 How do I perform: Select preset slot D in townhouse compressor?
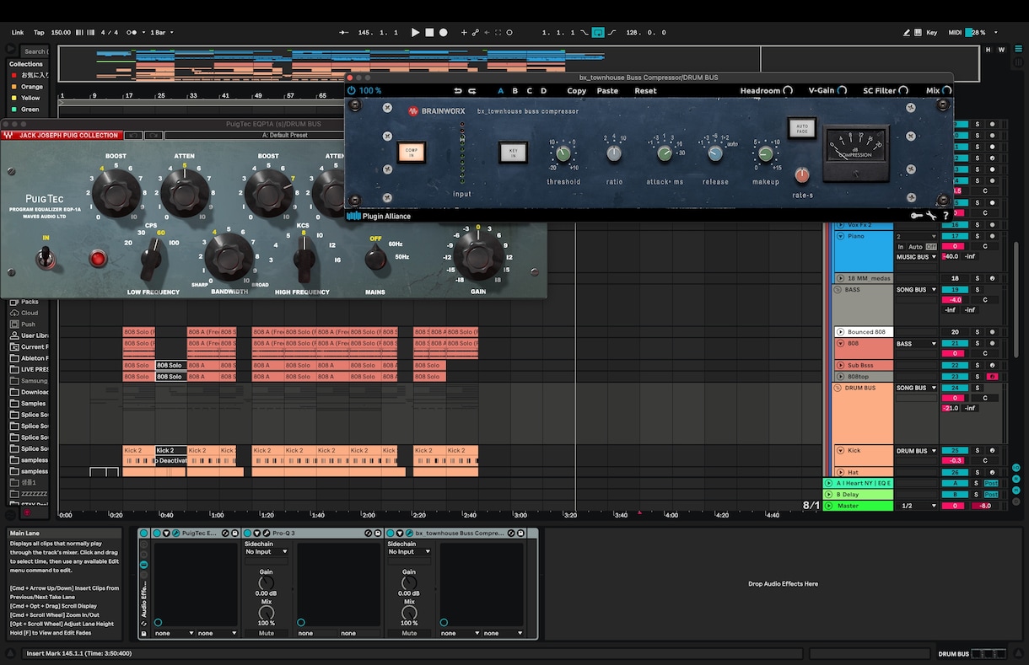point(543,91)
